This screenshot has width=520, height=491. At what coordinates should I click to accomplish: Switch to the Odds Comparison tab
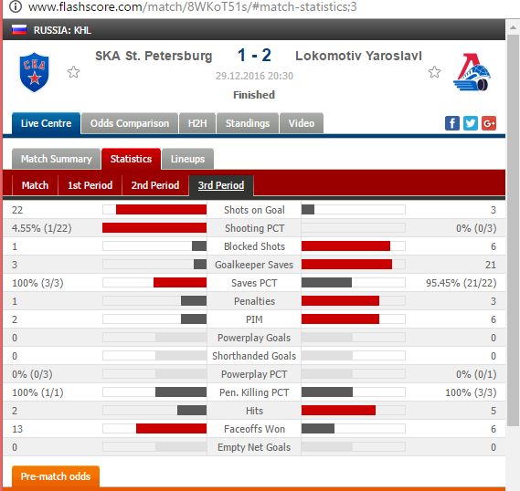pos(130,123)
